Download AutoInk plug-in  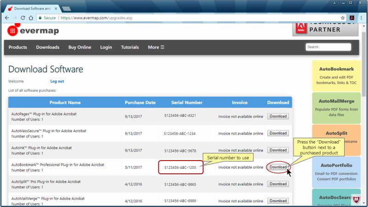coord(278,150)
